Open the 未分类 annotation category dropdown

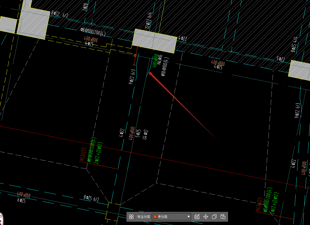pos(171,217)
